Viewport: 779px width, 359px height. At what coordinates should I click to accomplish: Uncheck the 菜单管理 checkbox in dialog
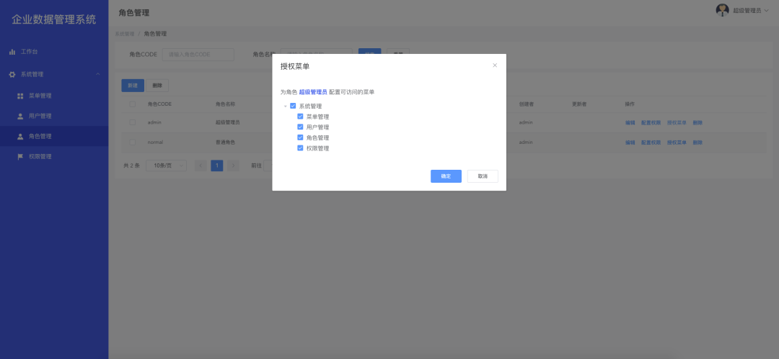[x=300, y=117]
